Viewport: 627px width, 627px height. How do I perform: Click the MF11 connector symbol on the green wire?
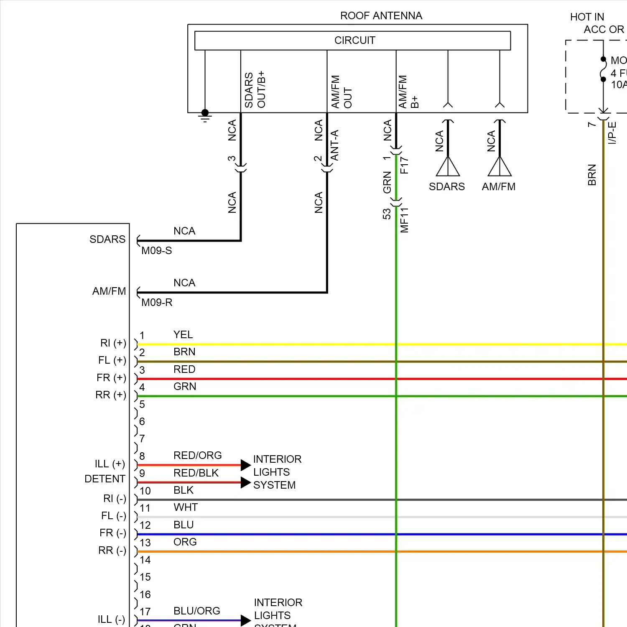coord(396,202)
